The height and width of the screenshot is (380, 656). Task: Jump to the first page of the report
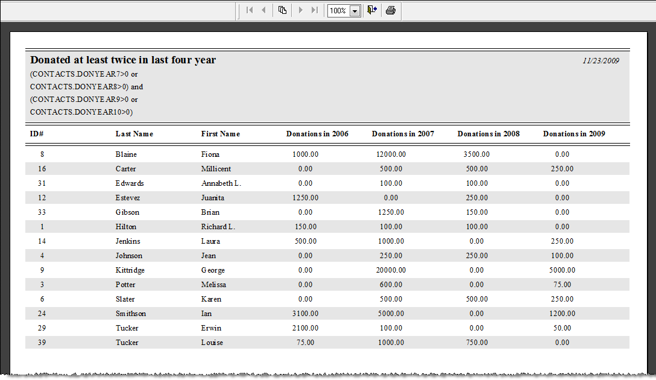[x=250, y=10]
